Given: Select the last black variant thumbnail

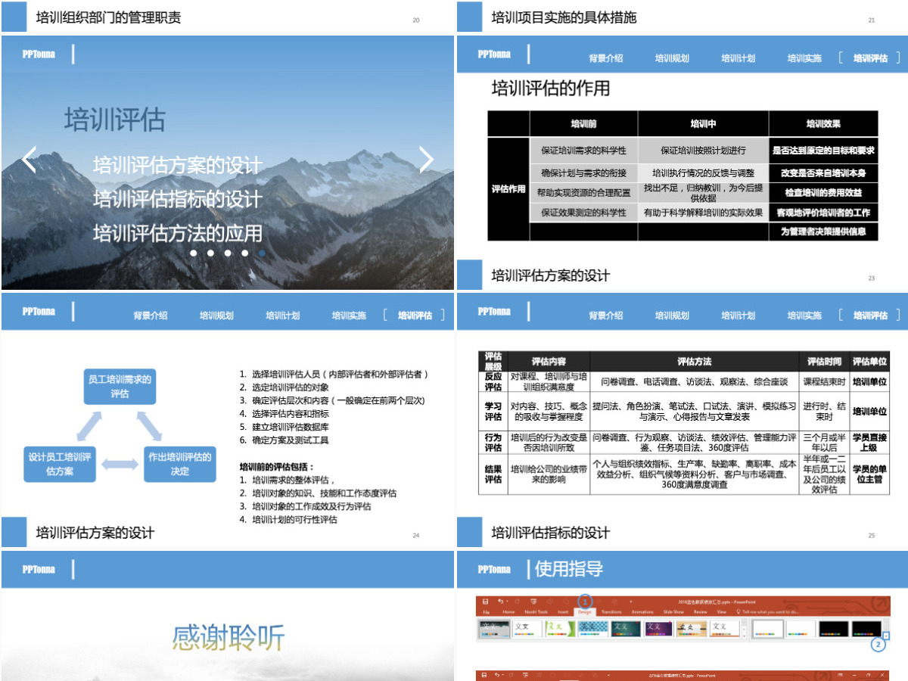Looking at the screenshot, I should (867, 628).
